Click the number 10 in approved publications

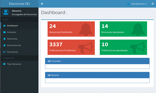(105, 44)
